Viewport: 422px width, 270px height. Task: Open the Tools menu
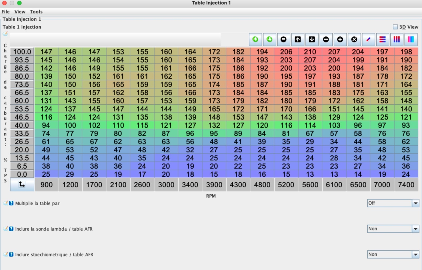click(x=36, y=12)
